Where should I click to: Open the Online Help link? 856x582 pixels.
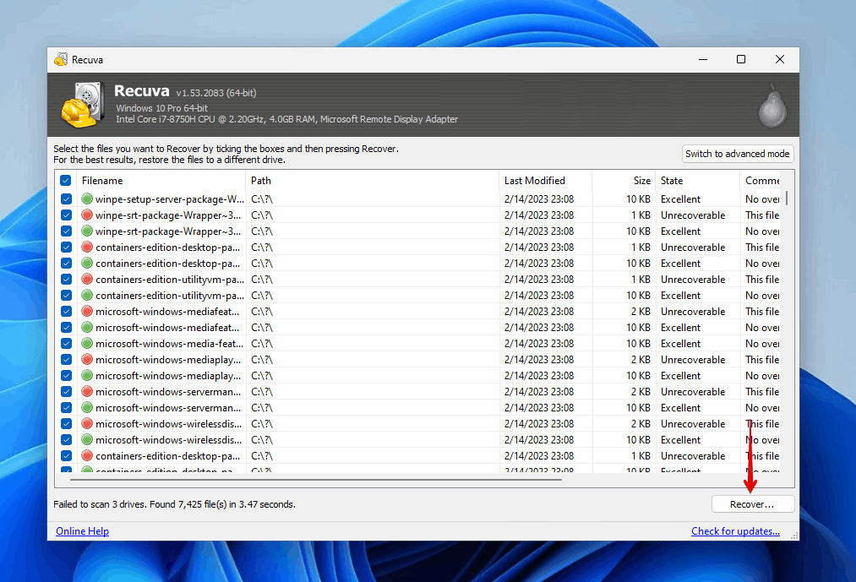click(83, 531)
